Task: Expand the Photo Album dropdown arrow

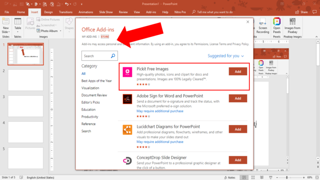Action: pyautogui.click(x=60, y=31)
